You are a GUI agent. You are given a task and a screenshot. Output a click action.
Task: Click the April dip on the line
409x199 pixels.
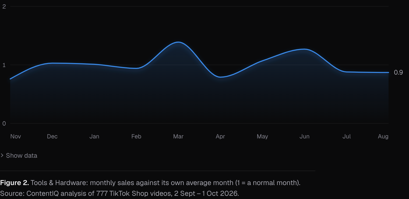[220, 77]
